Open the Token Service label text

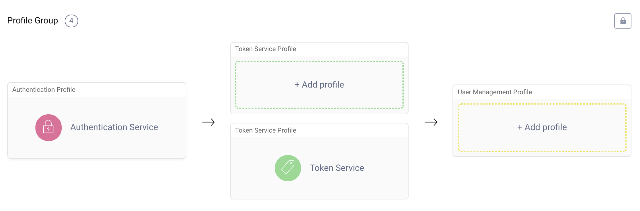coord(337,168)
